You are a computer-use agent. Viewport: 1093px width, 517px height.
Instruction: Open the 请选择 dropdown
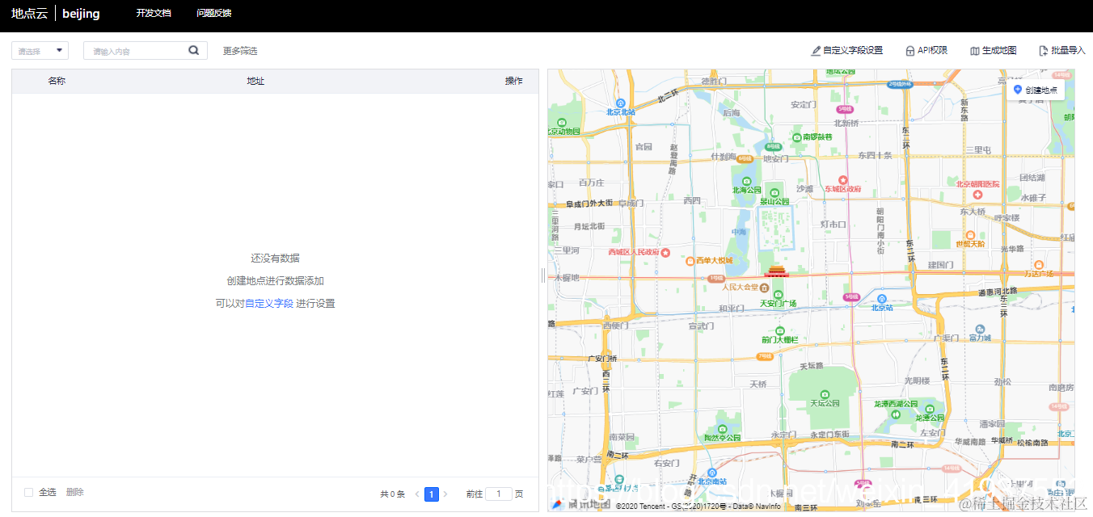coord(40,51)
